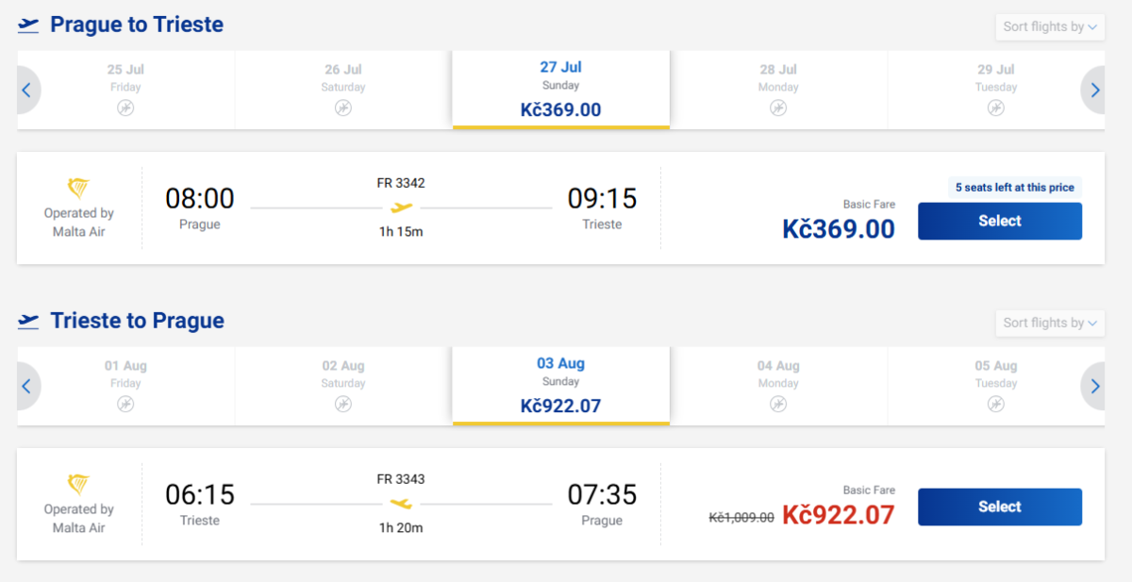This screenshot has height=582, width=1132.
Task: Pick the 29 Jul Tuesday date tab
Action: click(x=996, y=90)
